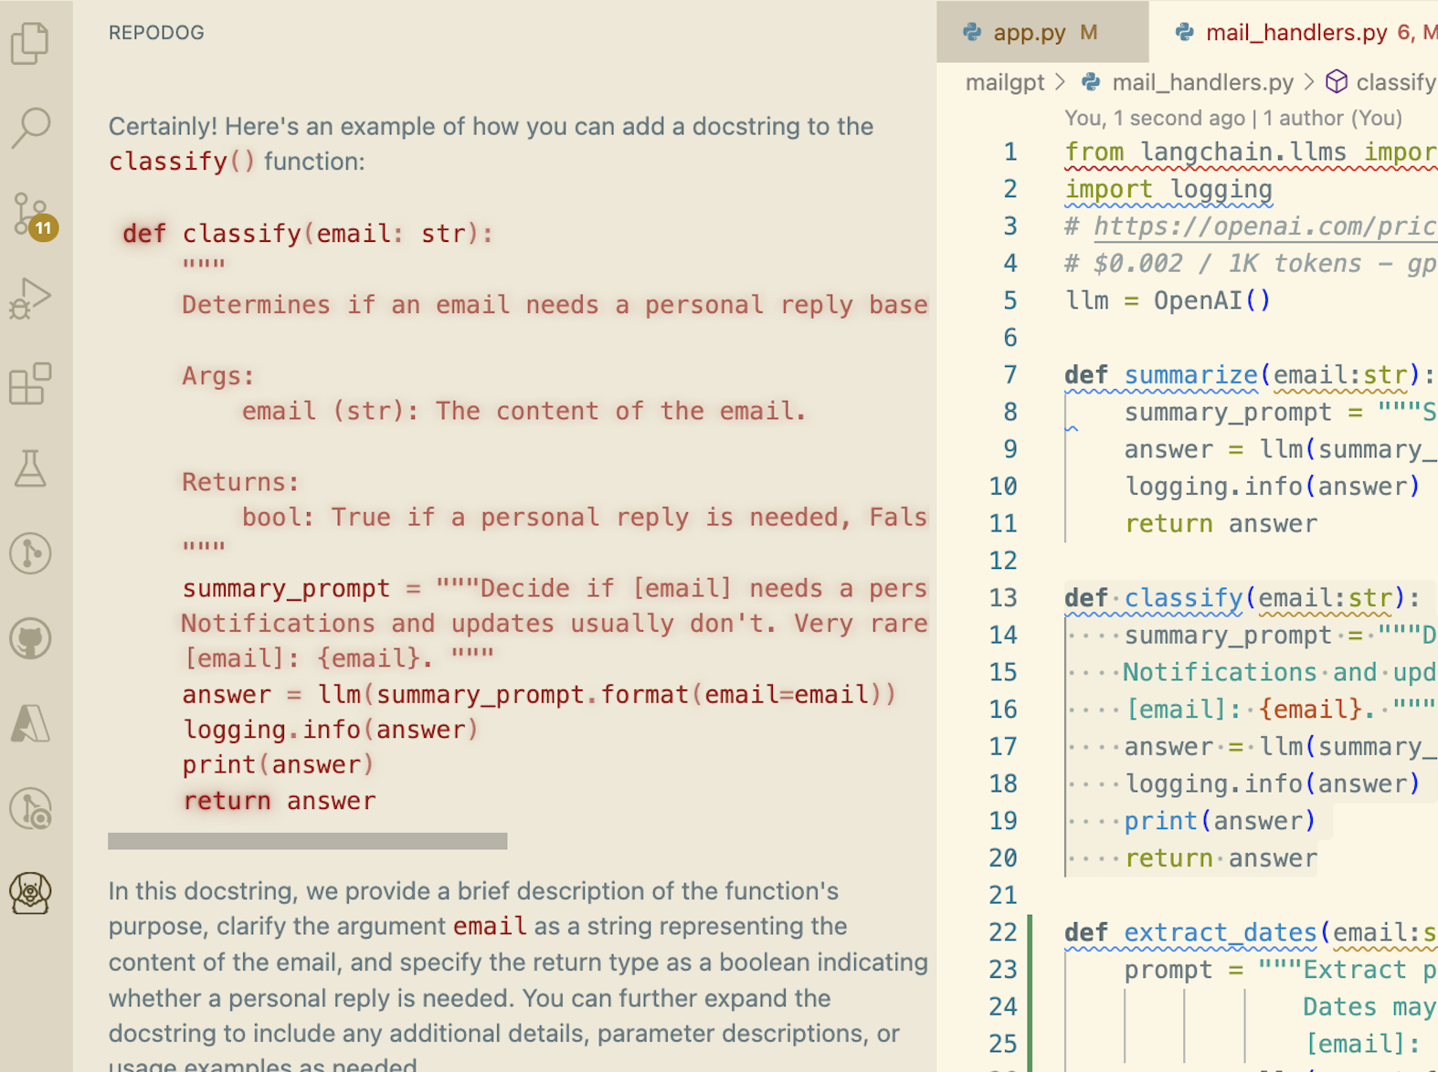Click Python icon on app.py tab
This screenshot has width=1438, height=1072.
pos(972,33)
